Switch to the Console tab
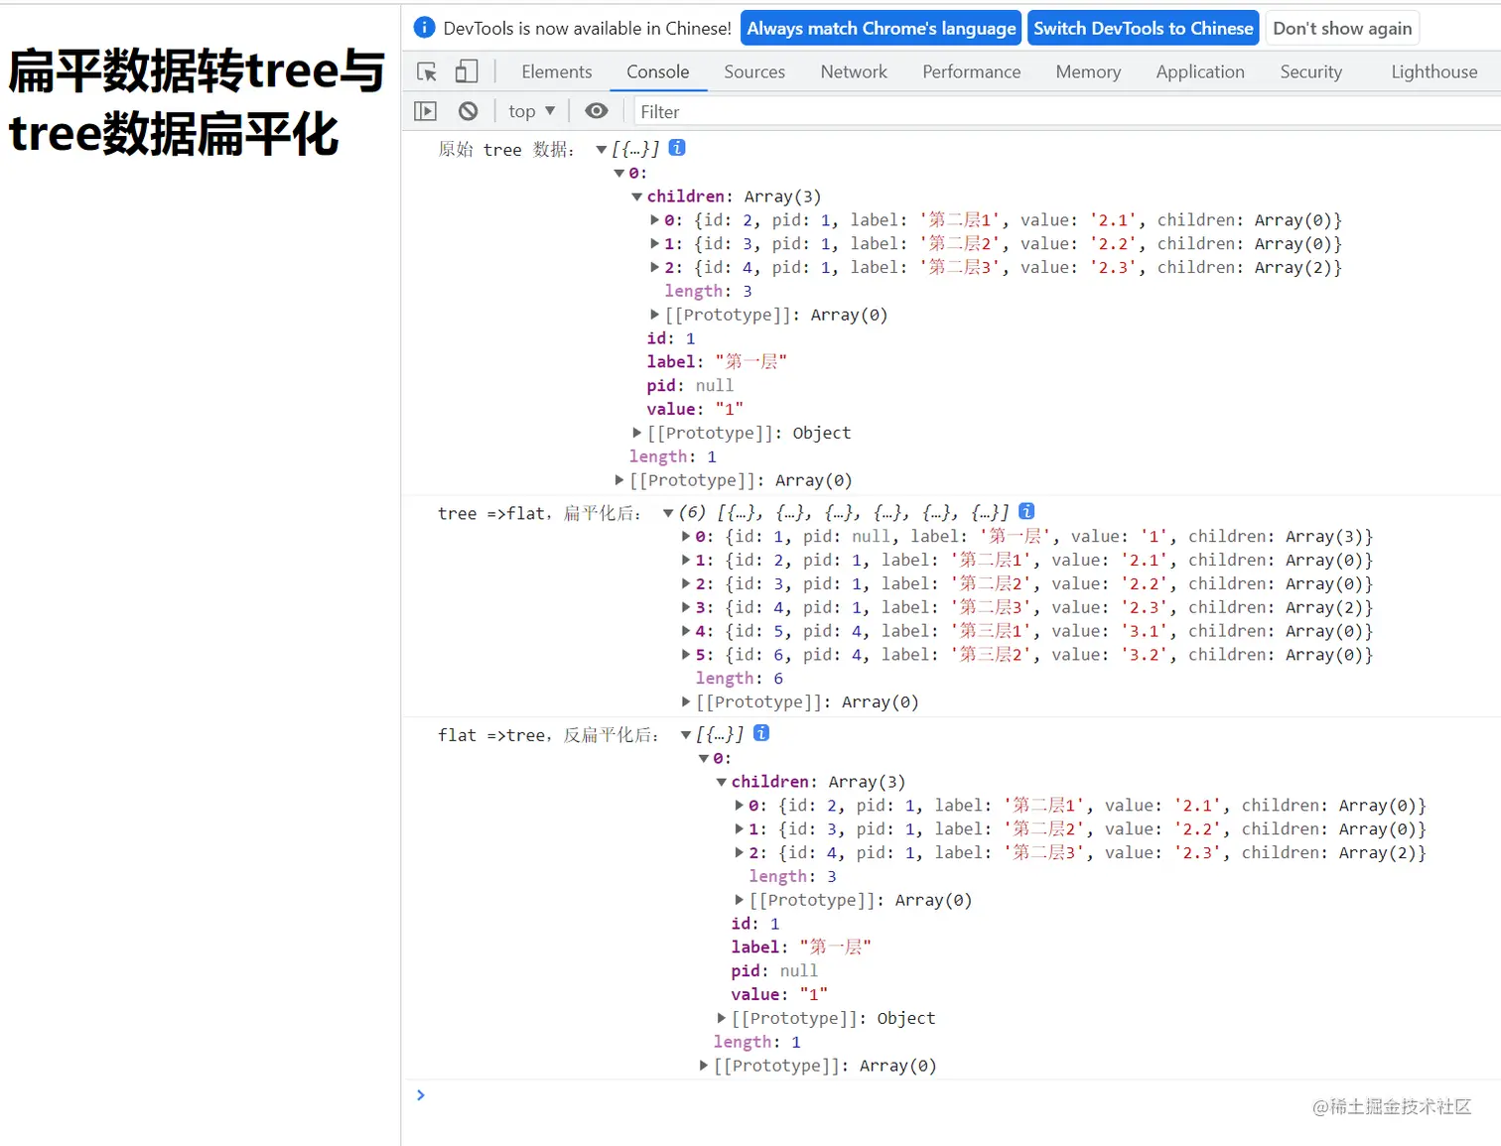The width and height of the screenshot is (1501, 1146). [x=657, y=71]
